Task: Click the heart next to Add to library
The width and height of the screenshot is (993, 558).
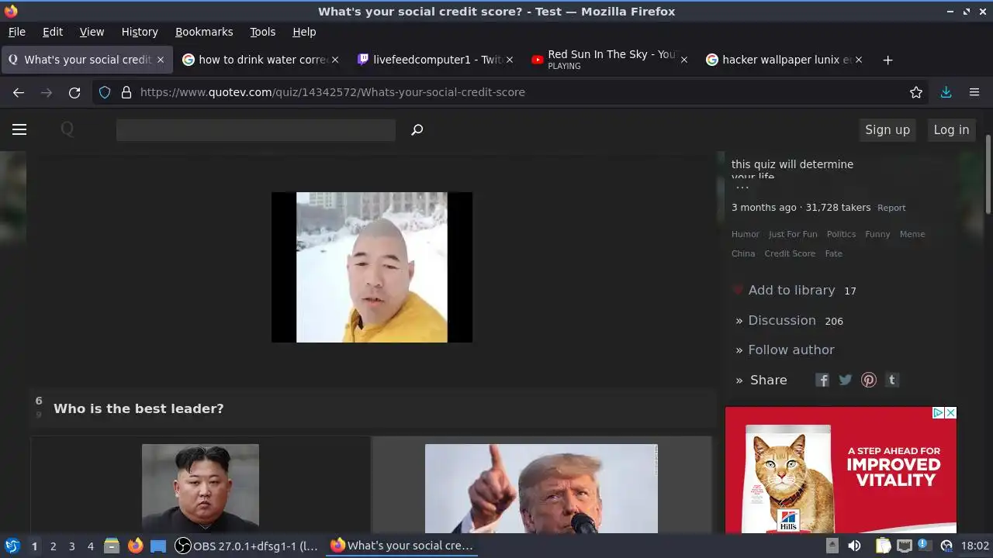Action: tap(738, 290)
